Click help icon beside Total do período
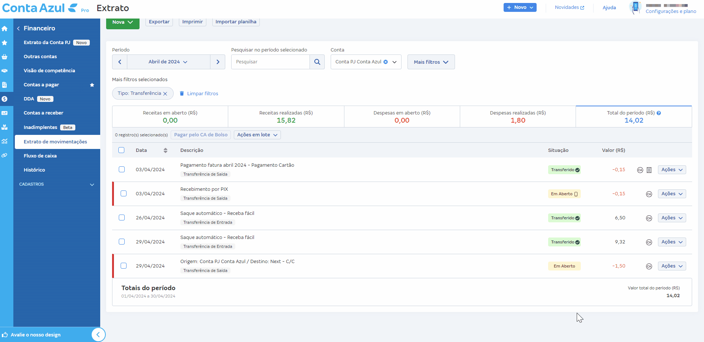 (659, 113)
